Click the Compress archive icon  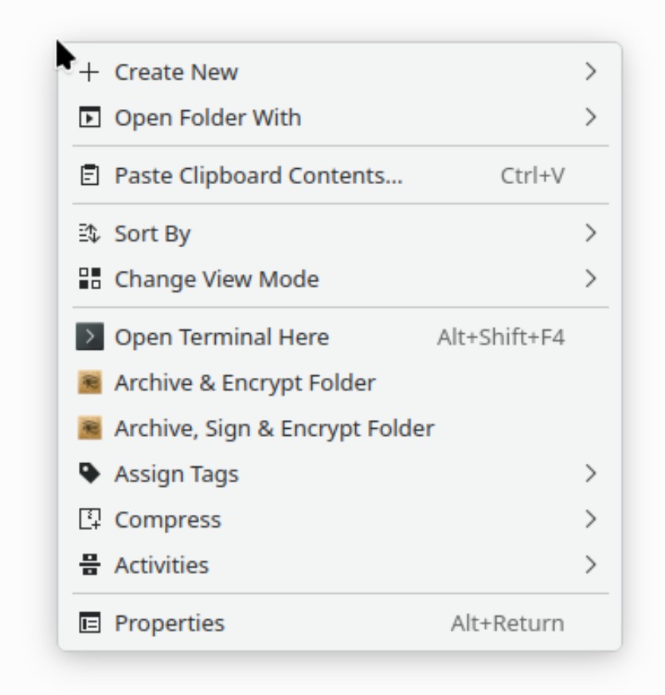(90, 520)
